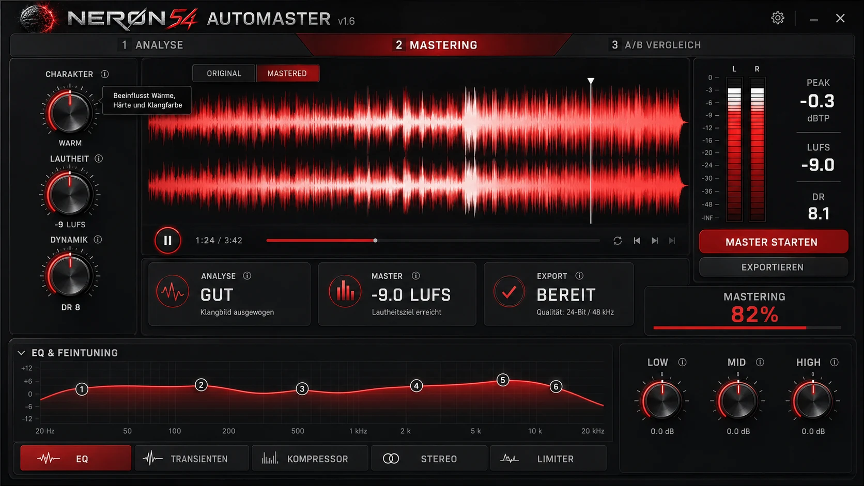Image resolution: width=864 pixels, height=486 pixels.
Task: Click the DR 8.1 readout
Action: (x=819, y=207)
